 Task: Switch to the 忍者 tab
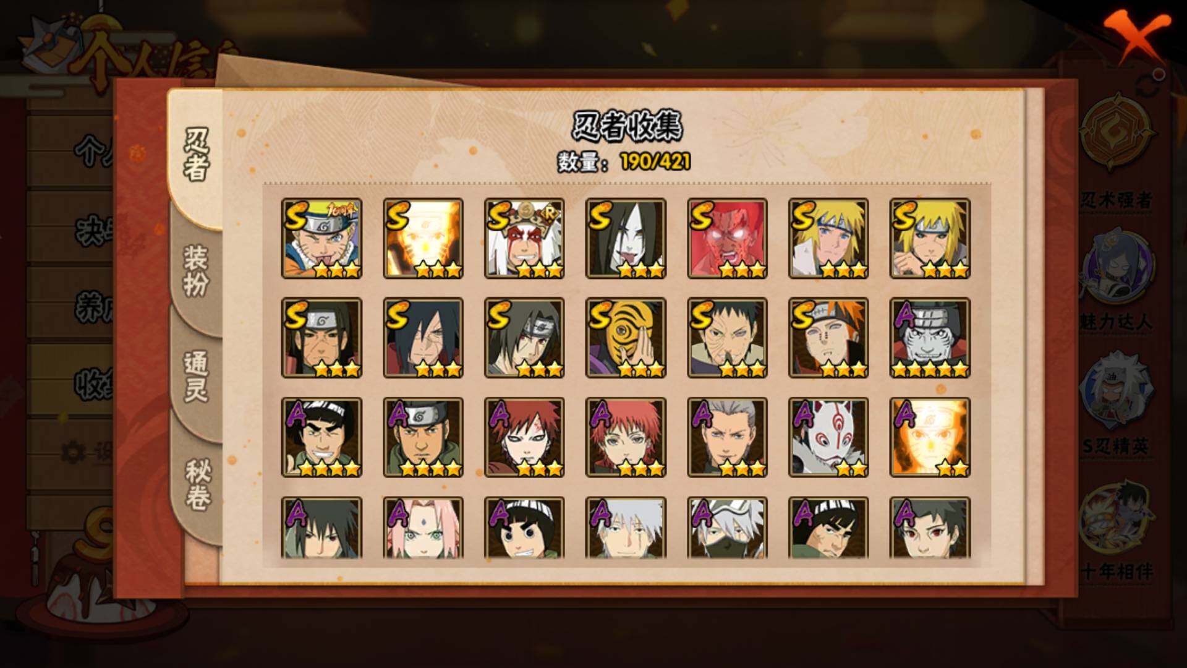click(x=197, y=155)
